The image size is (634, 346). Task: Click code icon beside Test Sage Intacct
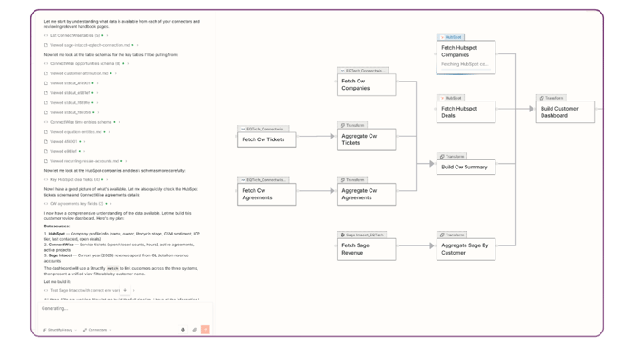click(46, 290)
